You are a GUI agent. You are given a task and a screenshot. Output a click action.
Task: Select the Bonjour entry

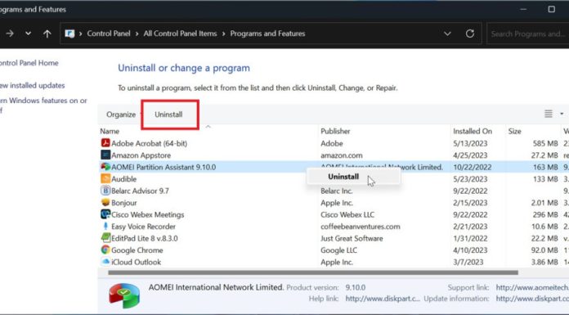click(123, 203)
